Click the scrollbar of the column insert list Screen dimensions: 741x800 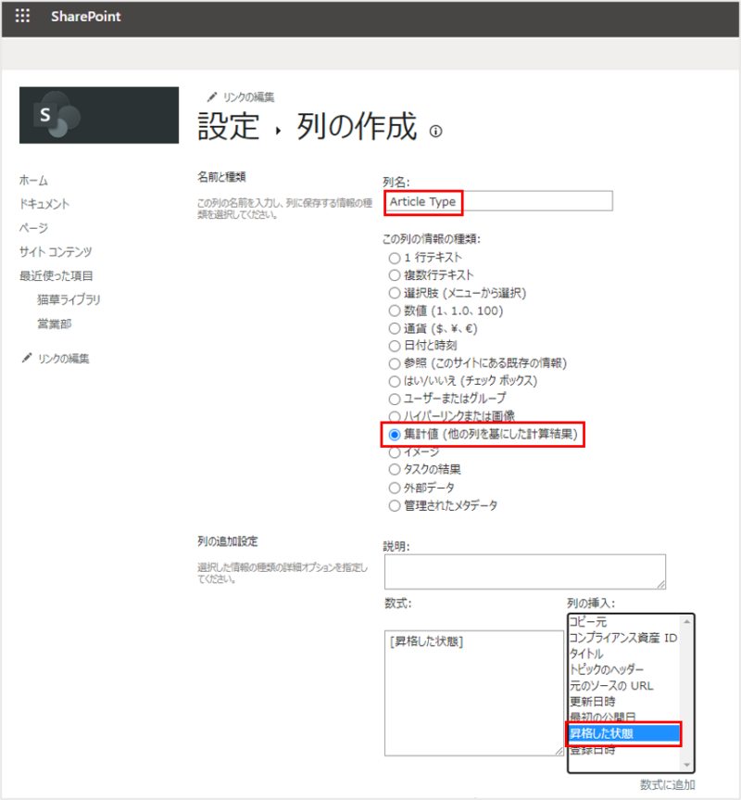point(686,692)
